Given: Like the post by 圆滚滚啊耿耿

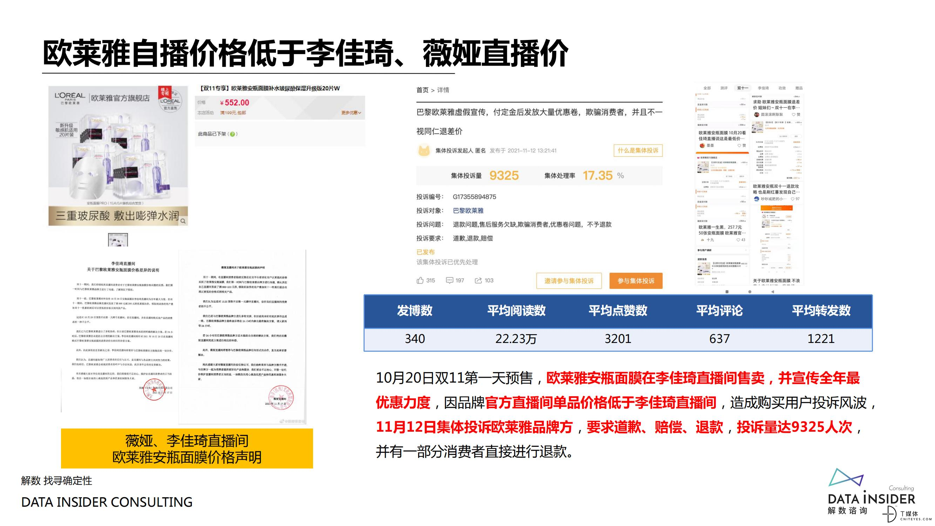Looking at the screenshot, I should 793,115.
